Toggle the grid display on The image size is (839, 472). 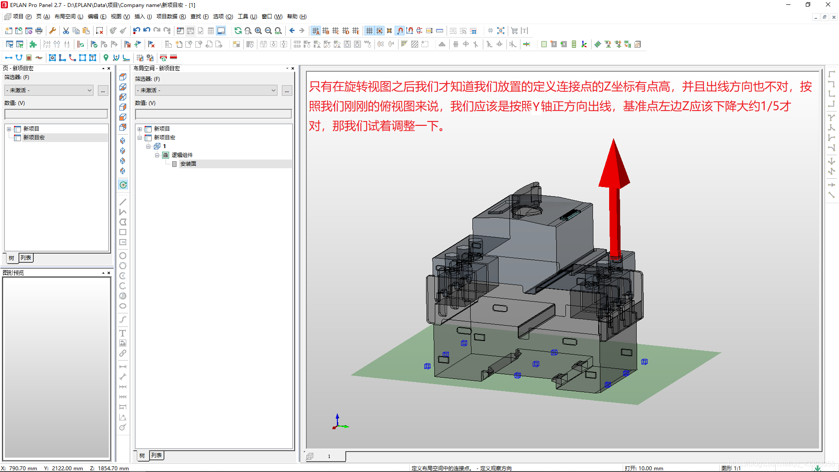[x=370, y=31]
